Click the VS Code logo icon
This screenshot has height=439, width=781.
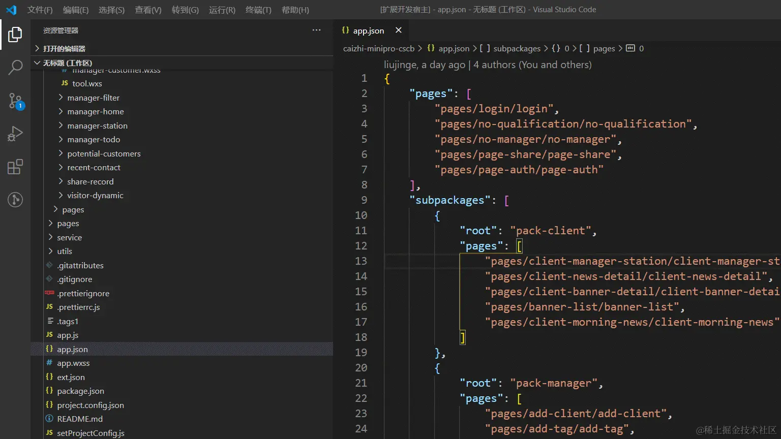tap(11, 10)
